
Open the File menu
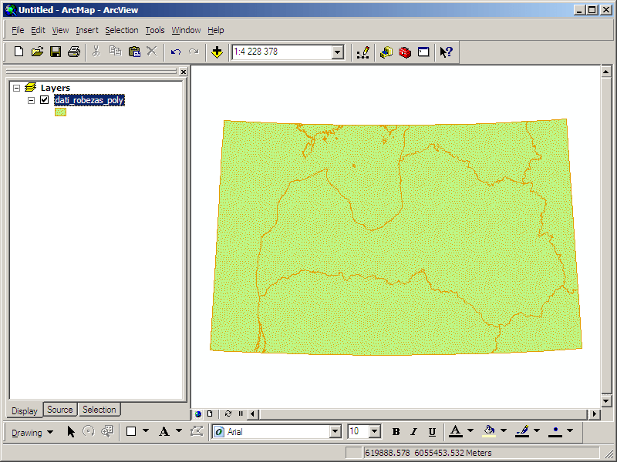(18, 30)
